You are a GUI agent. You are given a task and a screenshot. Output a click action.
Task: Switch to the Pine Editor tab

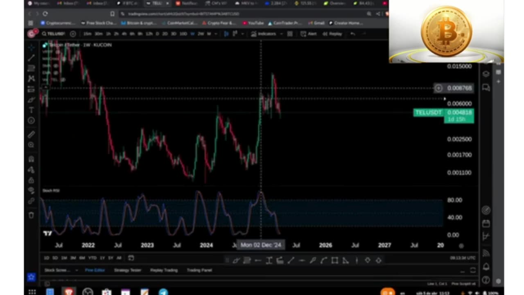[95, 270]
